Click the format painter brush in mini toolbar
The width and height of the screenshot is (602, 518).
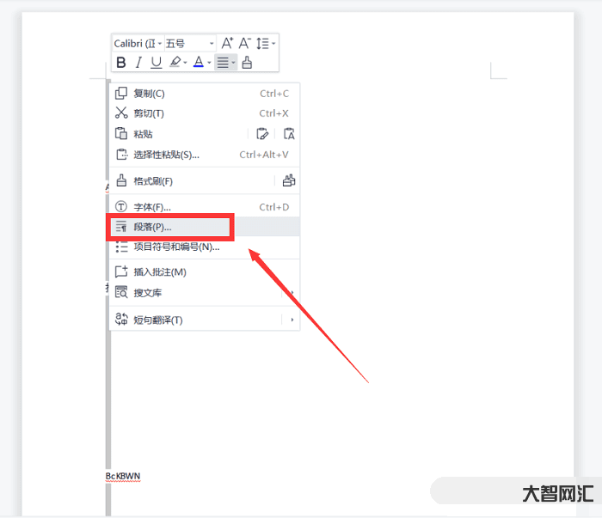(248, 62)
